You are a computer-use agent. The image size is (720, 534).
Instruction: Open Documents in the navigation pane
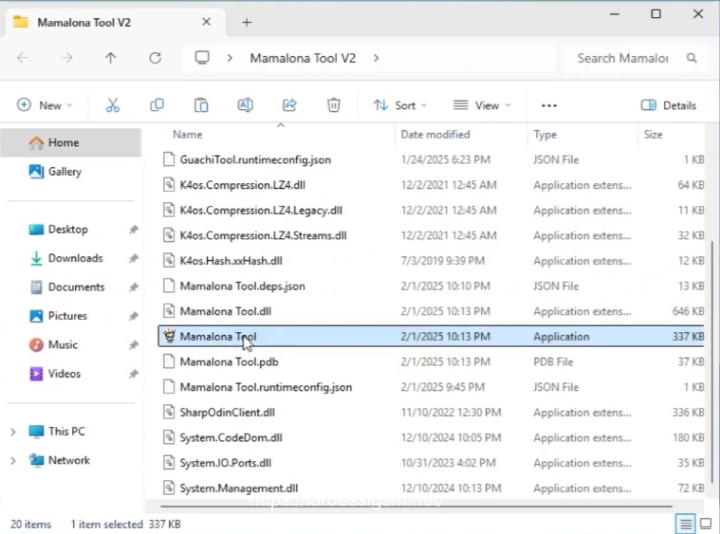pos(76,287)
